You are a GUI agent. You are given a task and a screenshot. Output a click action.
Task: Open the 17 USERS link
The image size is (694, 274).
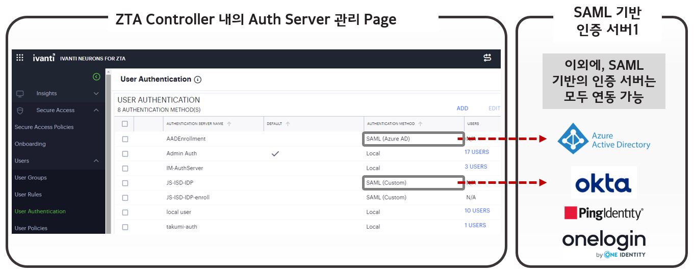point(477,152)
